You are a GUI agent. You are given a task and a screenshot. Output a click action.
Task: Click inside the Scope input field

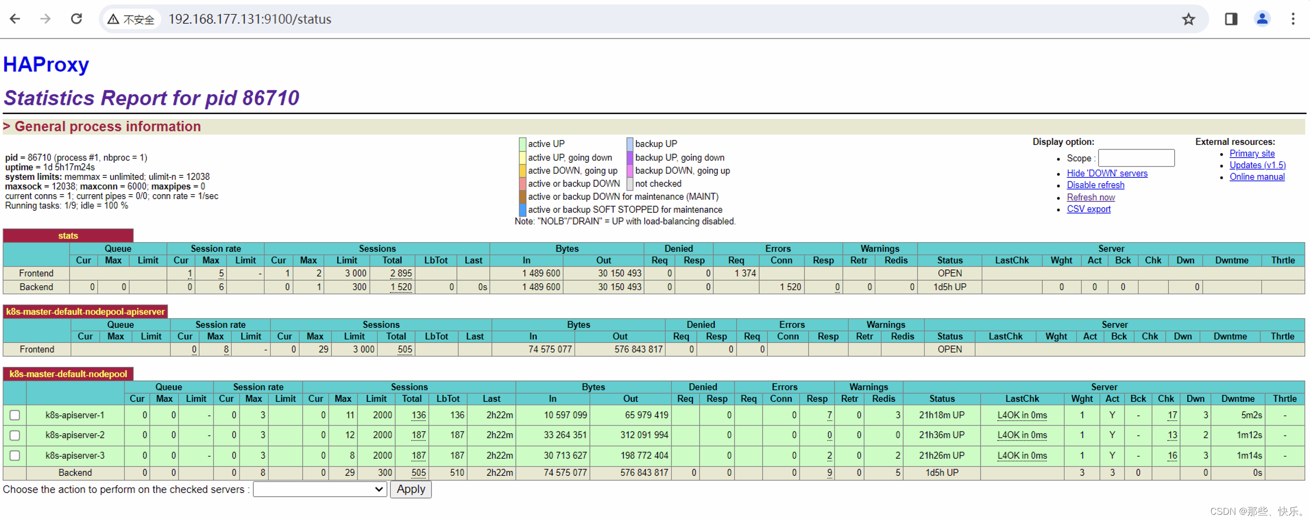click(1136, 158)
